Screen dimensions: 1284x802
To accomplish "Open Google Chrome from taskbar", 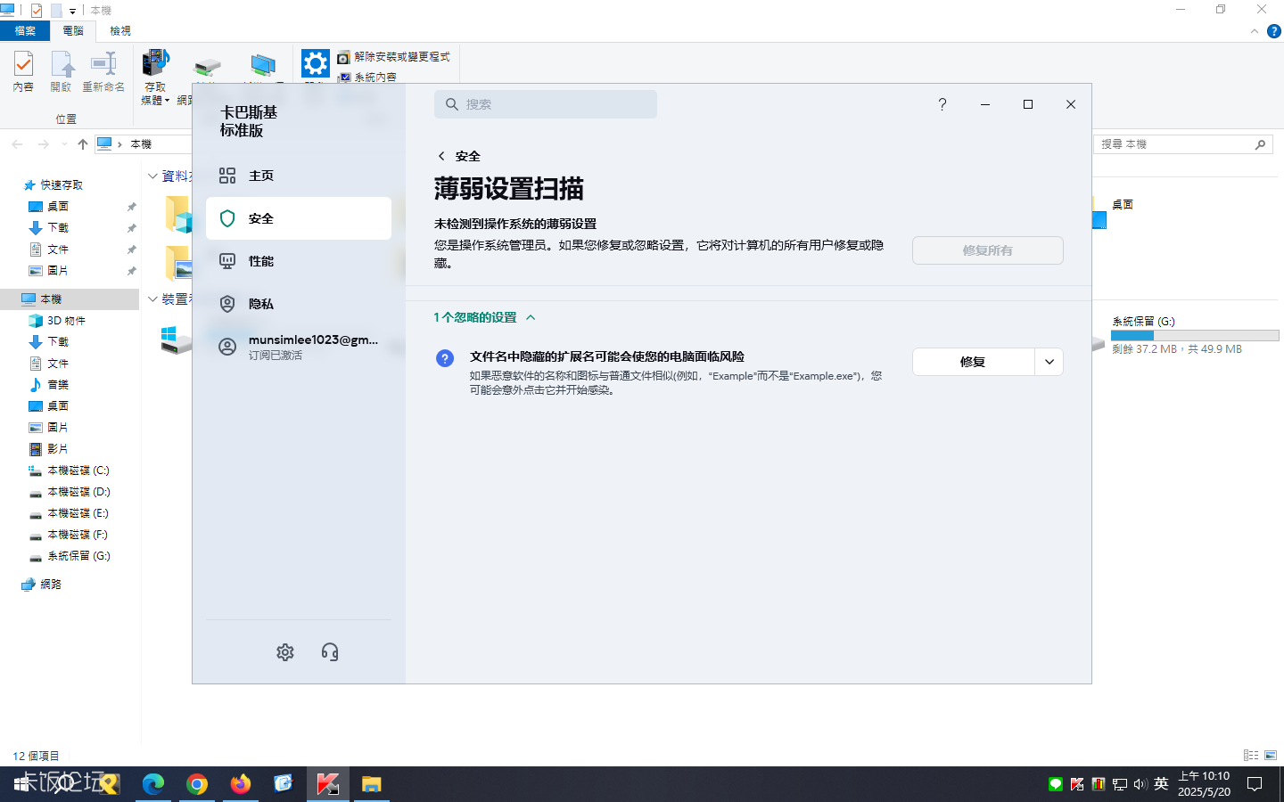I will click(x=197, y=784).
